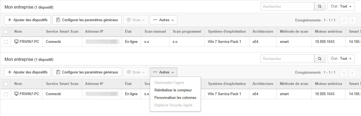
Task: Click Configurer les paramètres généraux in the lower toolbar
Action: click(x=87, y=72)
